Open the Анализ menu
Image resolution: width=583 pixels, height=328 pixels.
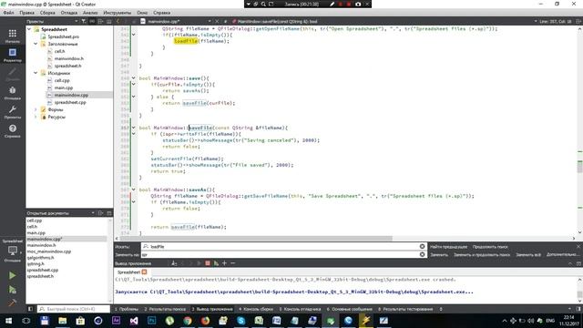pyautogui.click(x=90, y=13)
